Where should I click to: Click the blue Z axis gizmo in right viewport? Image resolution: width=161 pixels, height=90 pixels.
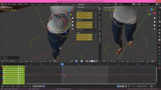coord(151,9)
